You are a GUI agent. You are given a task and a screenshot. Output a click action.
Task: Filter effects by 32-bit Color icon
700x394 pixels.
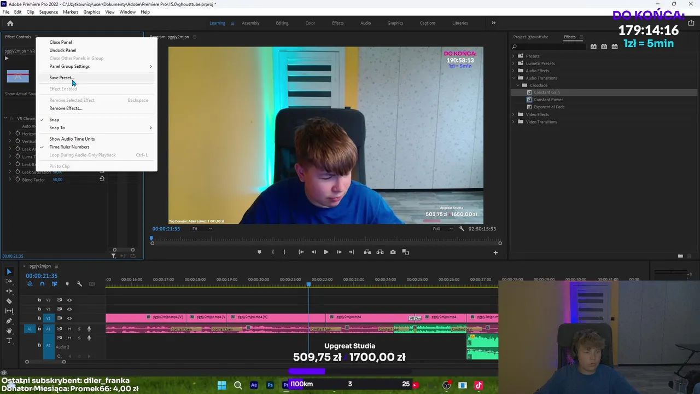point(604,47)
